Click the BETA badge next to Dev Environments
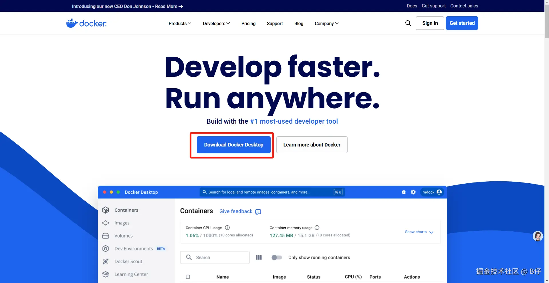Screen dimensions: 549x283 (x=161, y=249)
